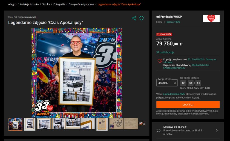The width and height of the screenshot is (230, 141).
Task: Select the second thumbnail of the framed photo
Action: [30, 124]
